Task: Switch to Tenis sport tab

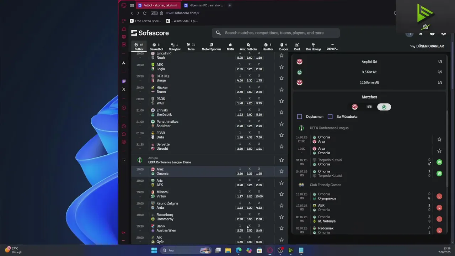Action: 191,47
